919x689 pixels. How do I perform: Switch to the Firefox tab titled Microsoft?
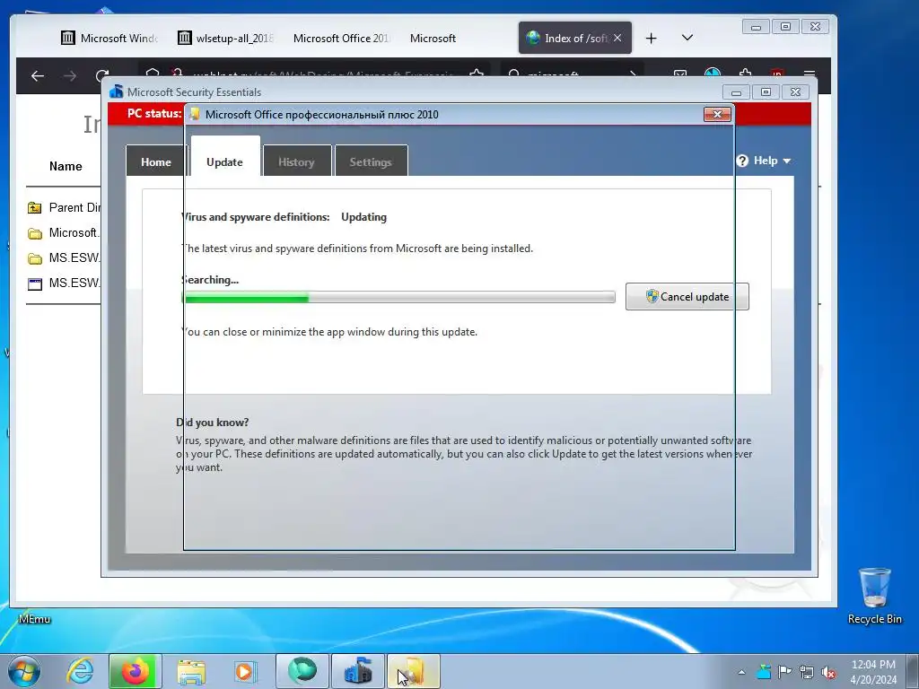point(433,38)
